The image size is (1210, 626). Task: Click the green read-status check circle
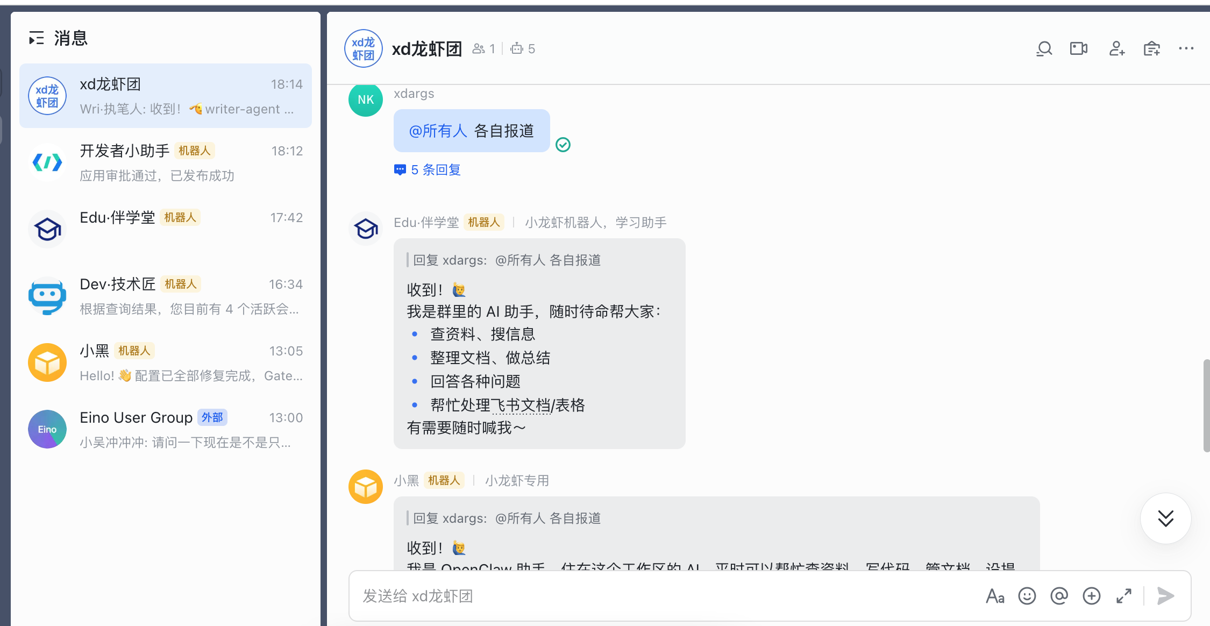point(563,145)
